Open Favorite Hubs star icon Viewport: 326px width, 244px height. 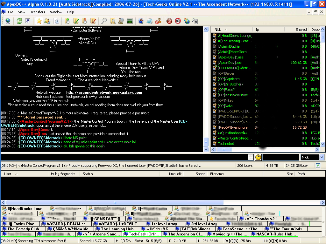[x=39, y=21]
